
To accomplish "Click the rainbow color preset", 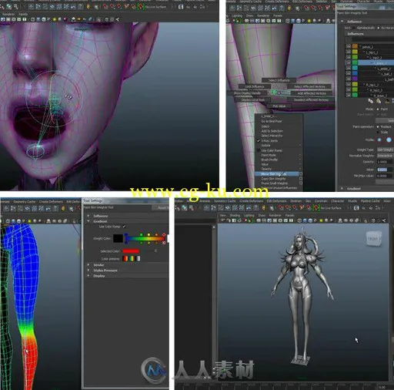I will [132, 259].
